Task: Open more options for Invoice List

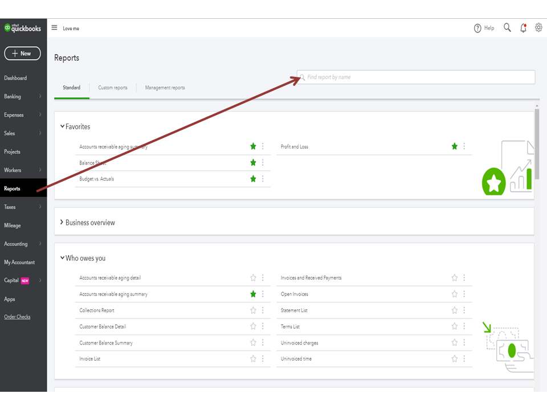Action: click(263, 359)
